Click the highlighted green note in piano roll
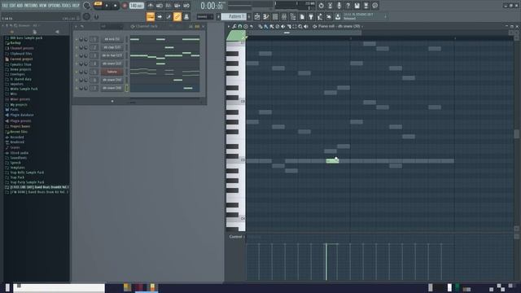This screenshot has width=521, height=293. click(332, 161)
